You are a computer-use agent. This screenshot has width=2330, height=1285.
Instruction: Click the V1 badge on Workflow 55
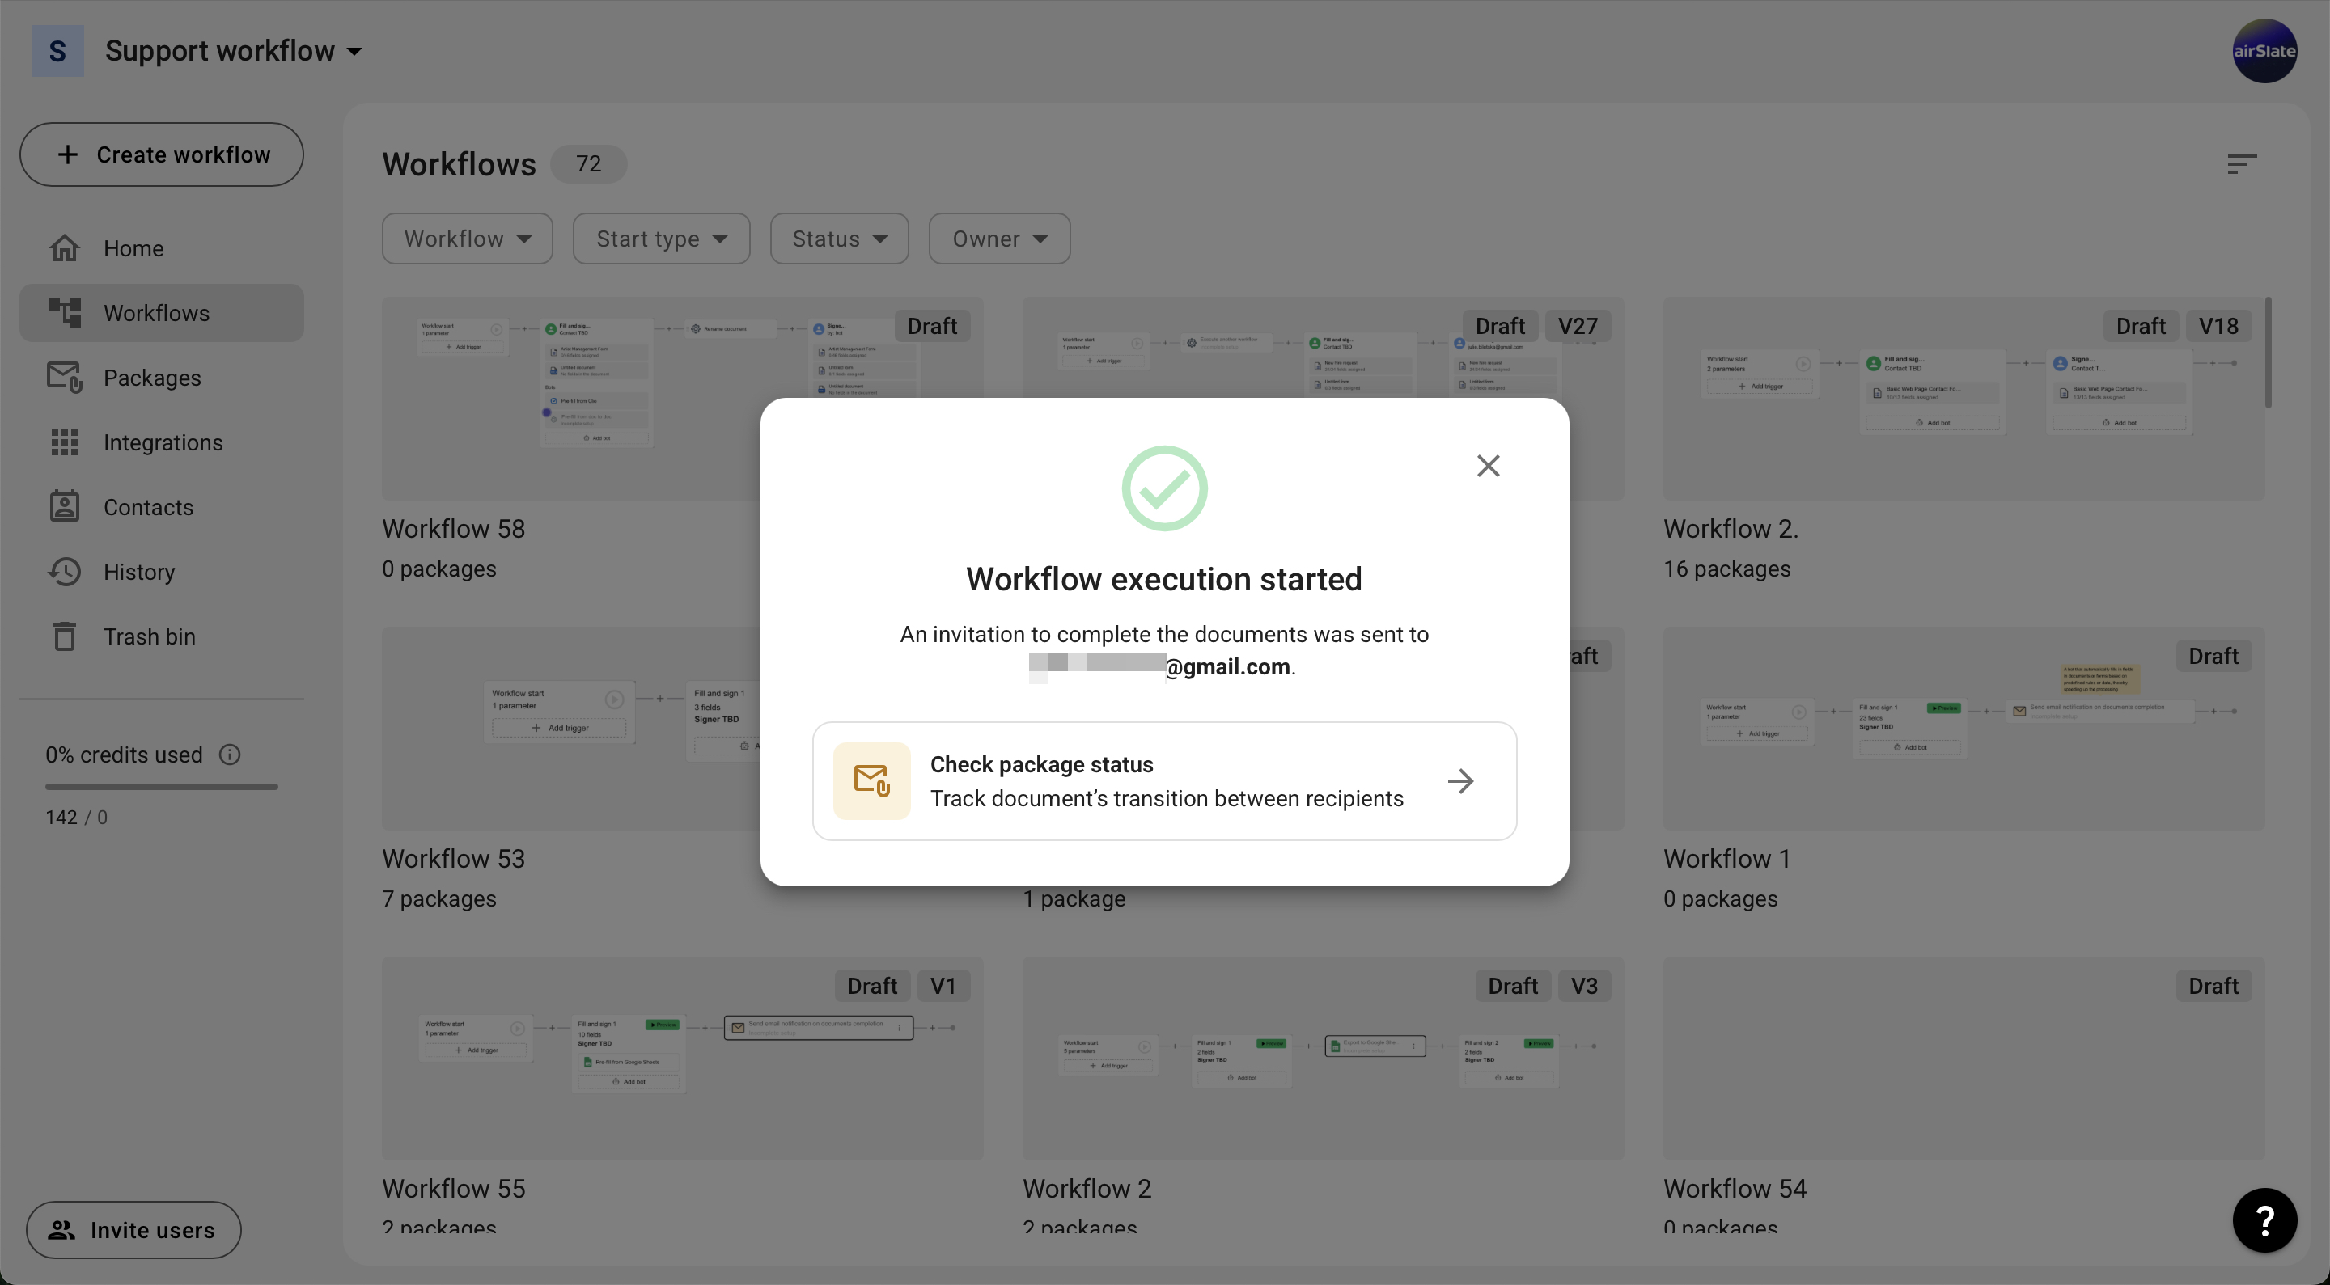943,986
